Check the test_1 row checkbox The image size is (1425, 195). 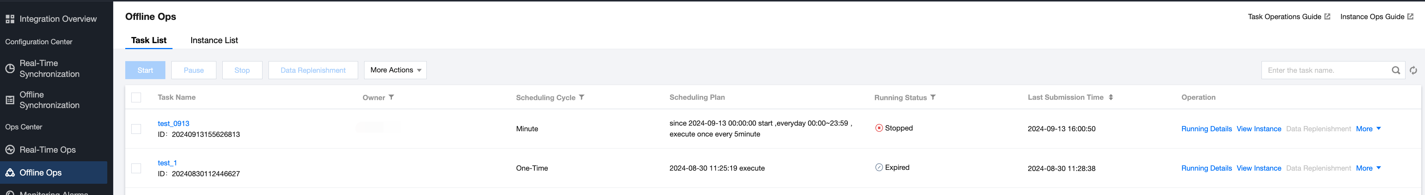(136, 168)
